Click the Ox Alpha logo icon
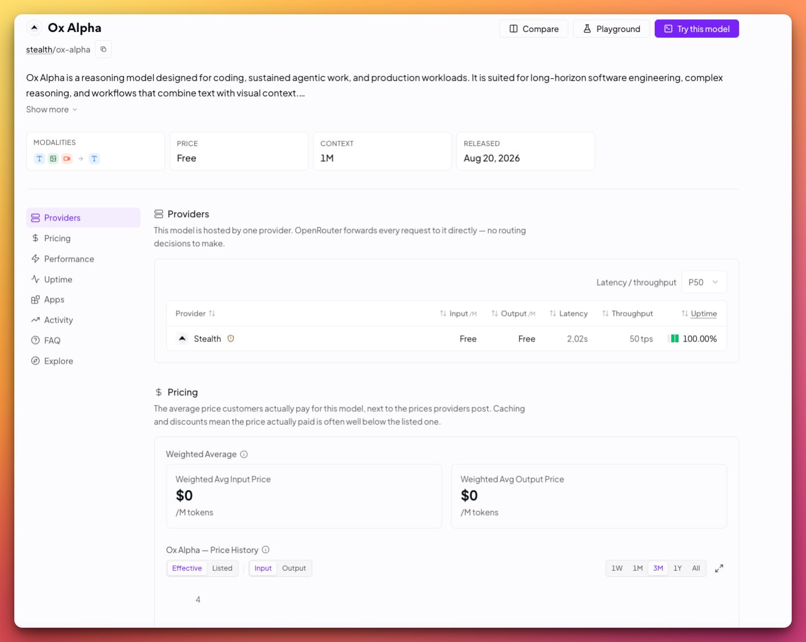Image resolution: width=806 pixels, height=642 pixels. (x=34, y=27)
